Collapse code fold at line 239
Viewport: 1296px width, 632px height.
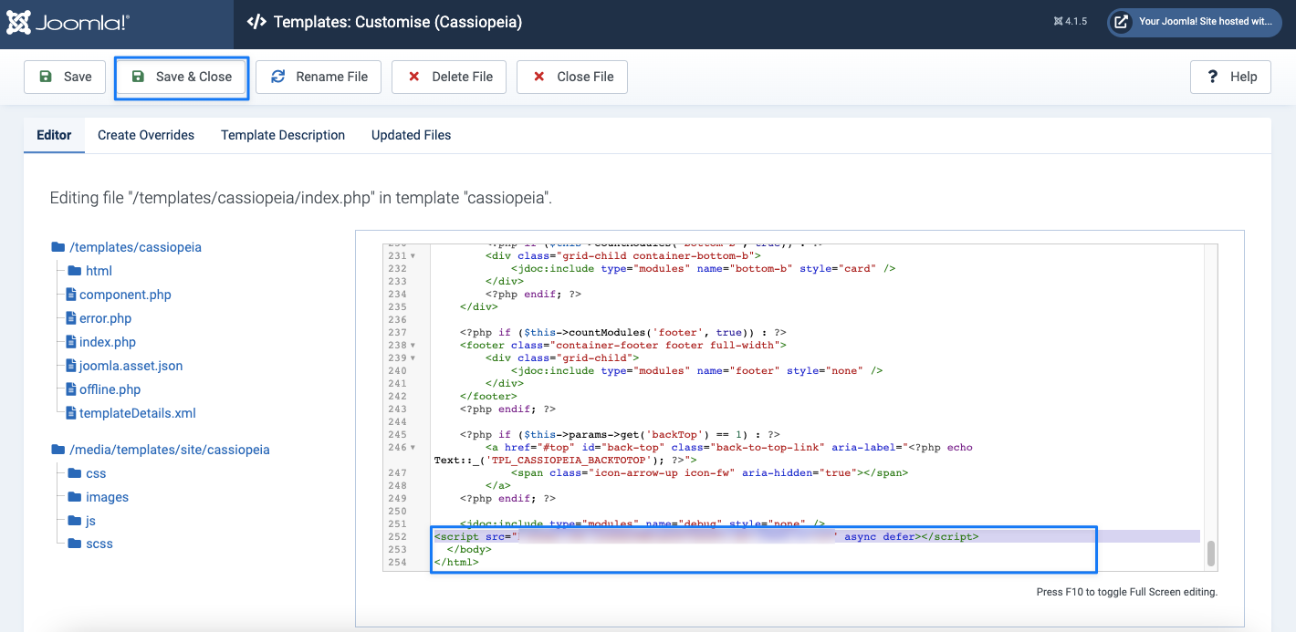point(413,358)
